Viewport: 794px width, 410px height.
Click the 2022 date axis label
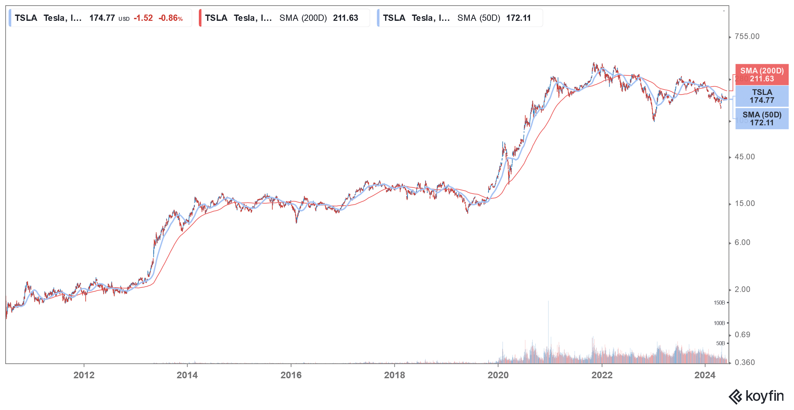[x=602, y=375]
